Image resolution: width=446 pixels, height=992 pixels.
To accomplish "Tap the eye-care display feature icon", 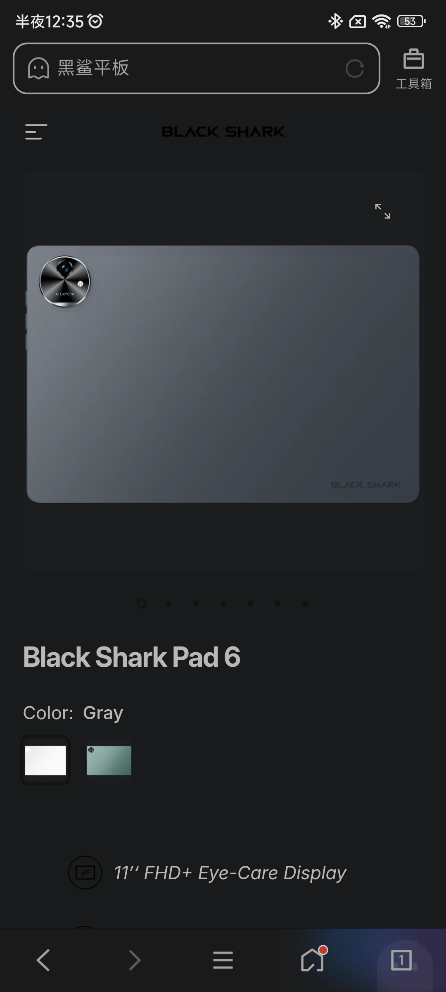I will (x=85, y=873).
